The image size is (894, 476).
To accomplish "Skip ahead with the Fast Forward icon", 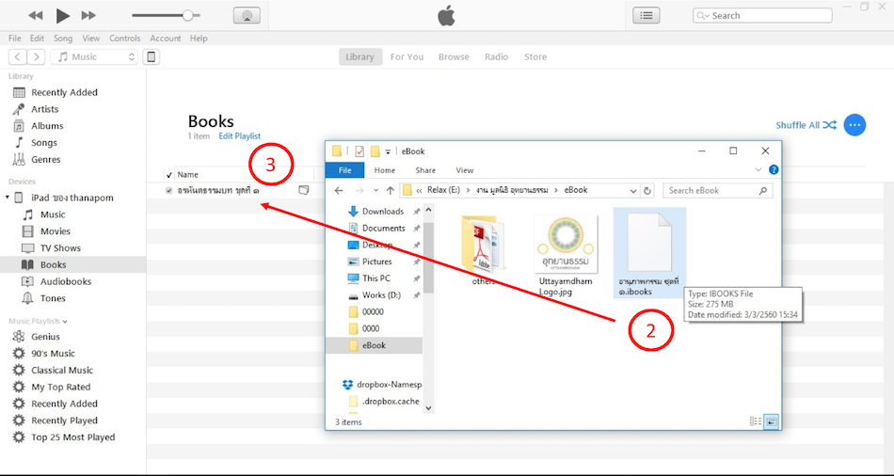I will [88, 15].
